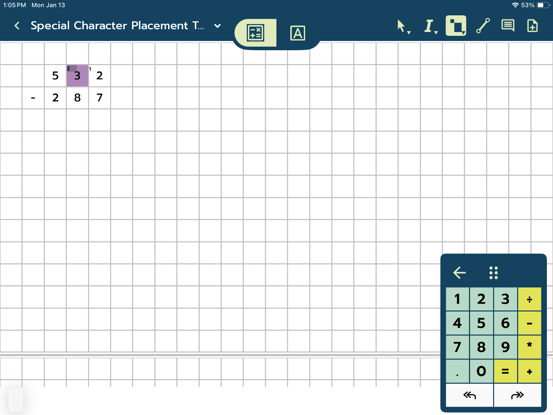Screen dimensions: 553x415
Task: Add a new page icon
Action: (x=532, y=26)
